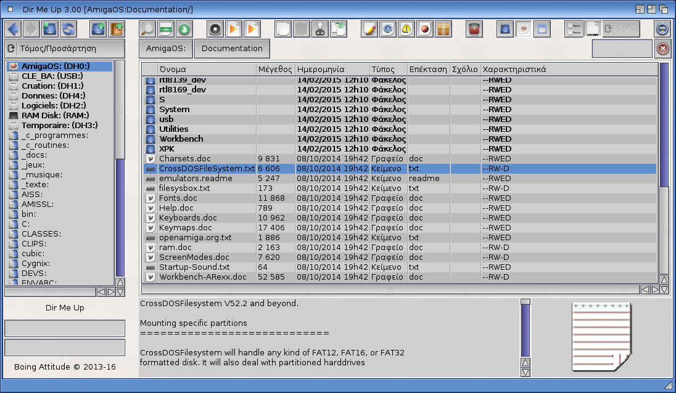Sort files by the Ημερομηνία column header
The image size is (676, 393).
332,69
